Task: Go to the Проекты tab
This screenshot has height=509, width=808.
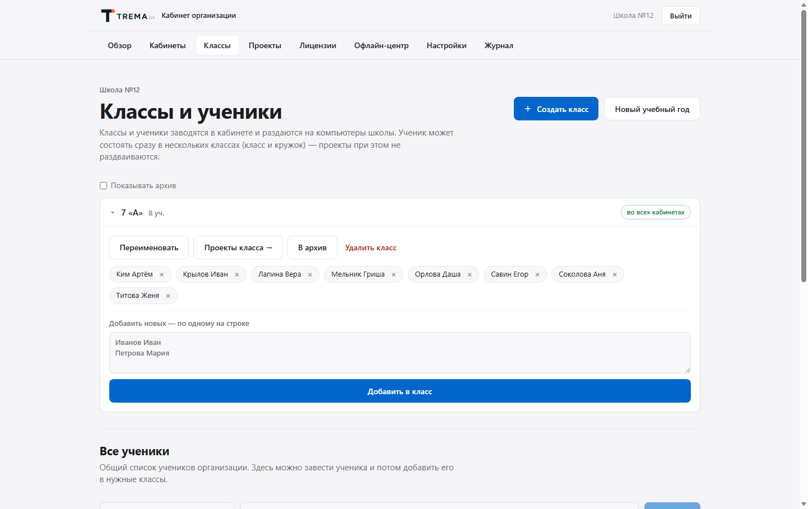Action: click(x=265, y=45)
